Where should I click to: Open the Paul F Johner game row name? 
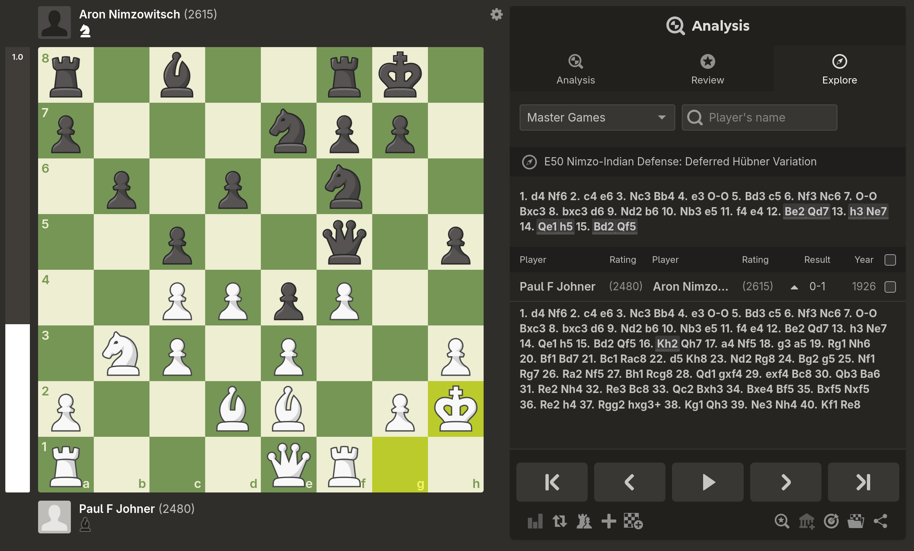tap(557, 287)
